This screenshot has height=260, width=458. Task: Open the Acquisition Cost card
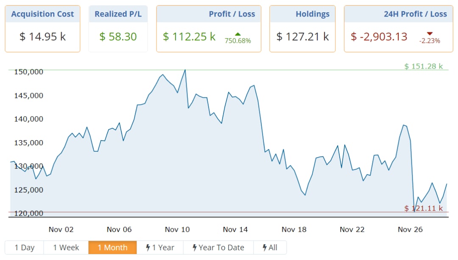(42, 29)
